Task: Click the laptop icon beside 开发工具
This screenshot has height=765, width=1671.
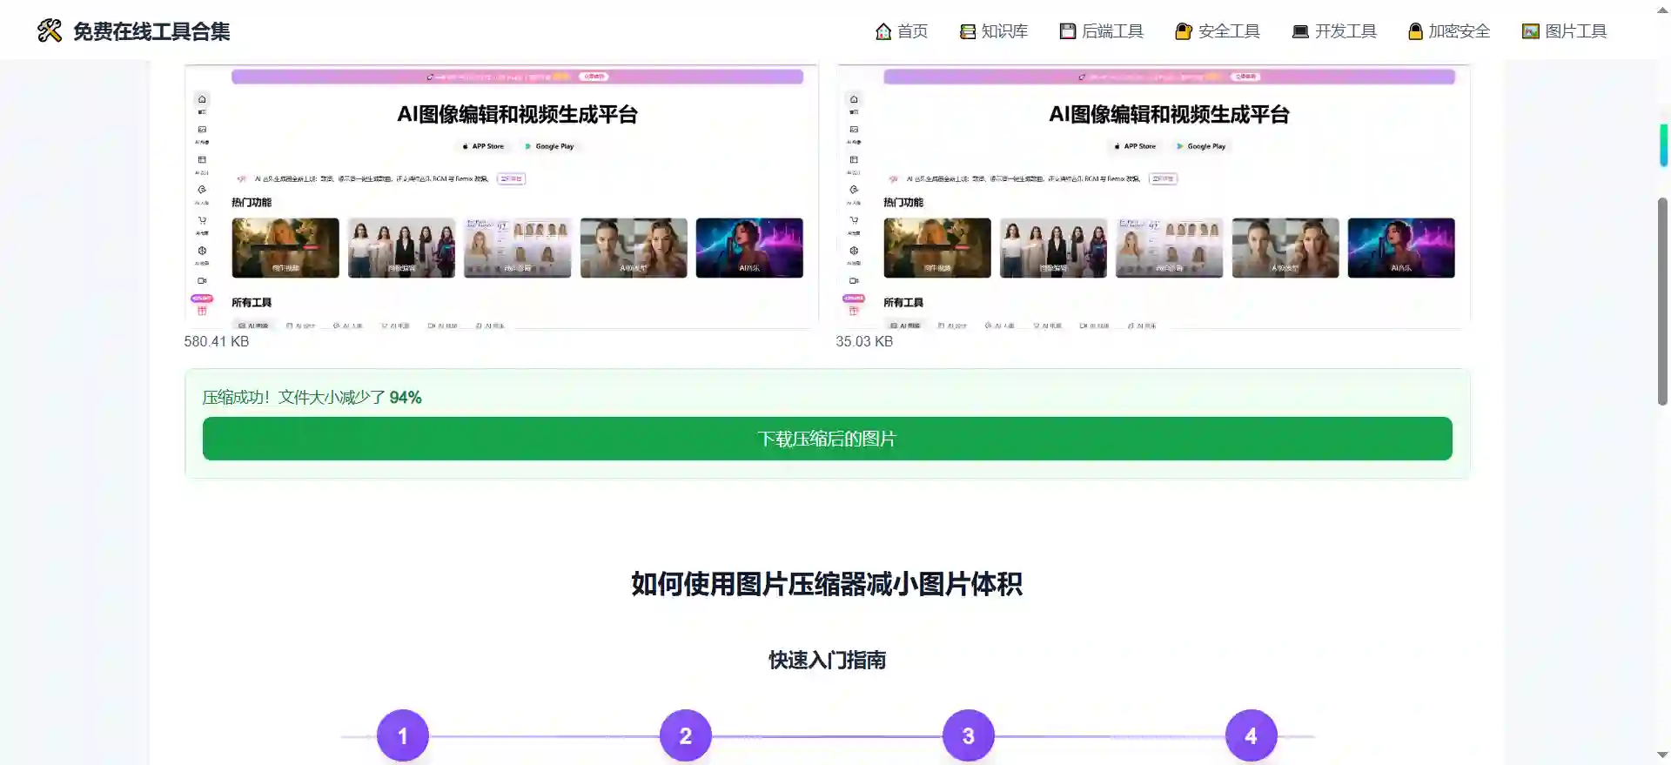Action: pyautogui.click(x=1300, y=31)
